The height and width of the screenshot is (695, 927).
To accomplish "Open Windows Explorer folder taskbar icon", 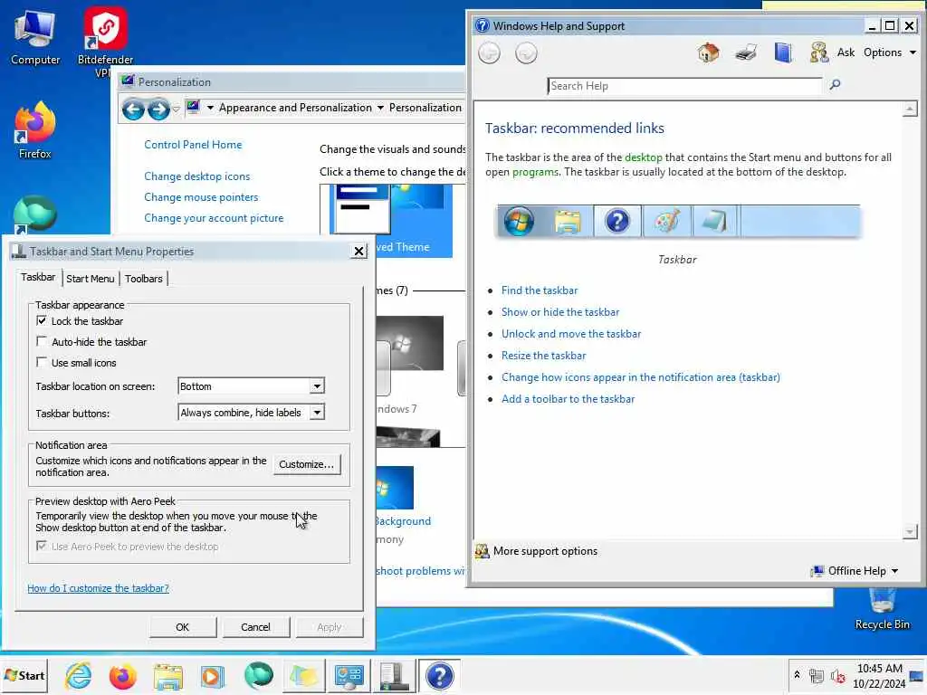I will click(167, 675).
